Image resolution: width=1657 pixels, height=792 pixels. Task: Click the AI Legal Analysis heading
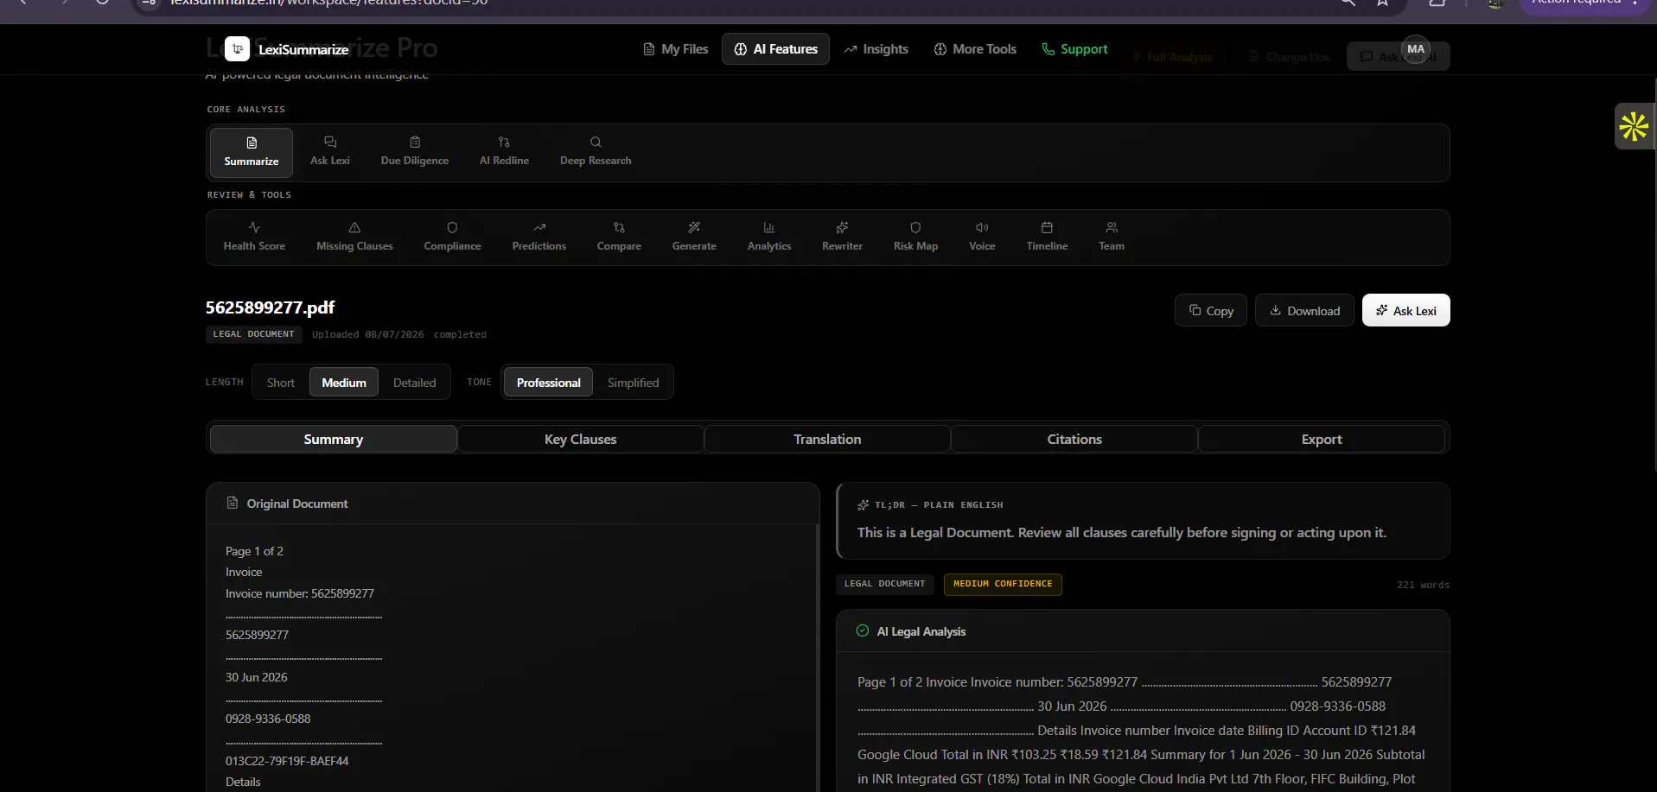(x=921, y=631)
